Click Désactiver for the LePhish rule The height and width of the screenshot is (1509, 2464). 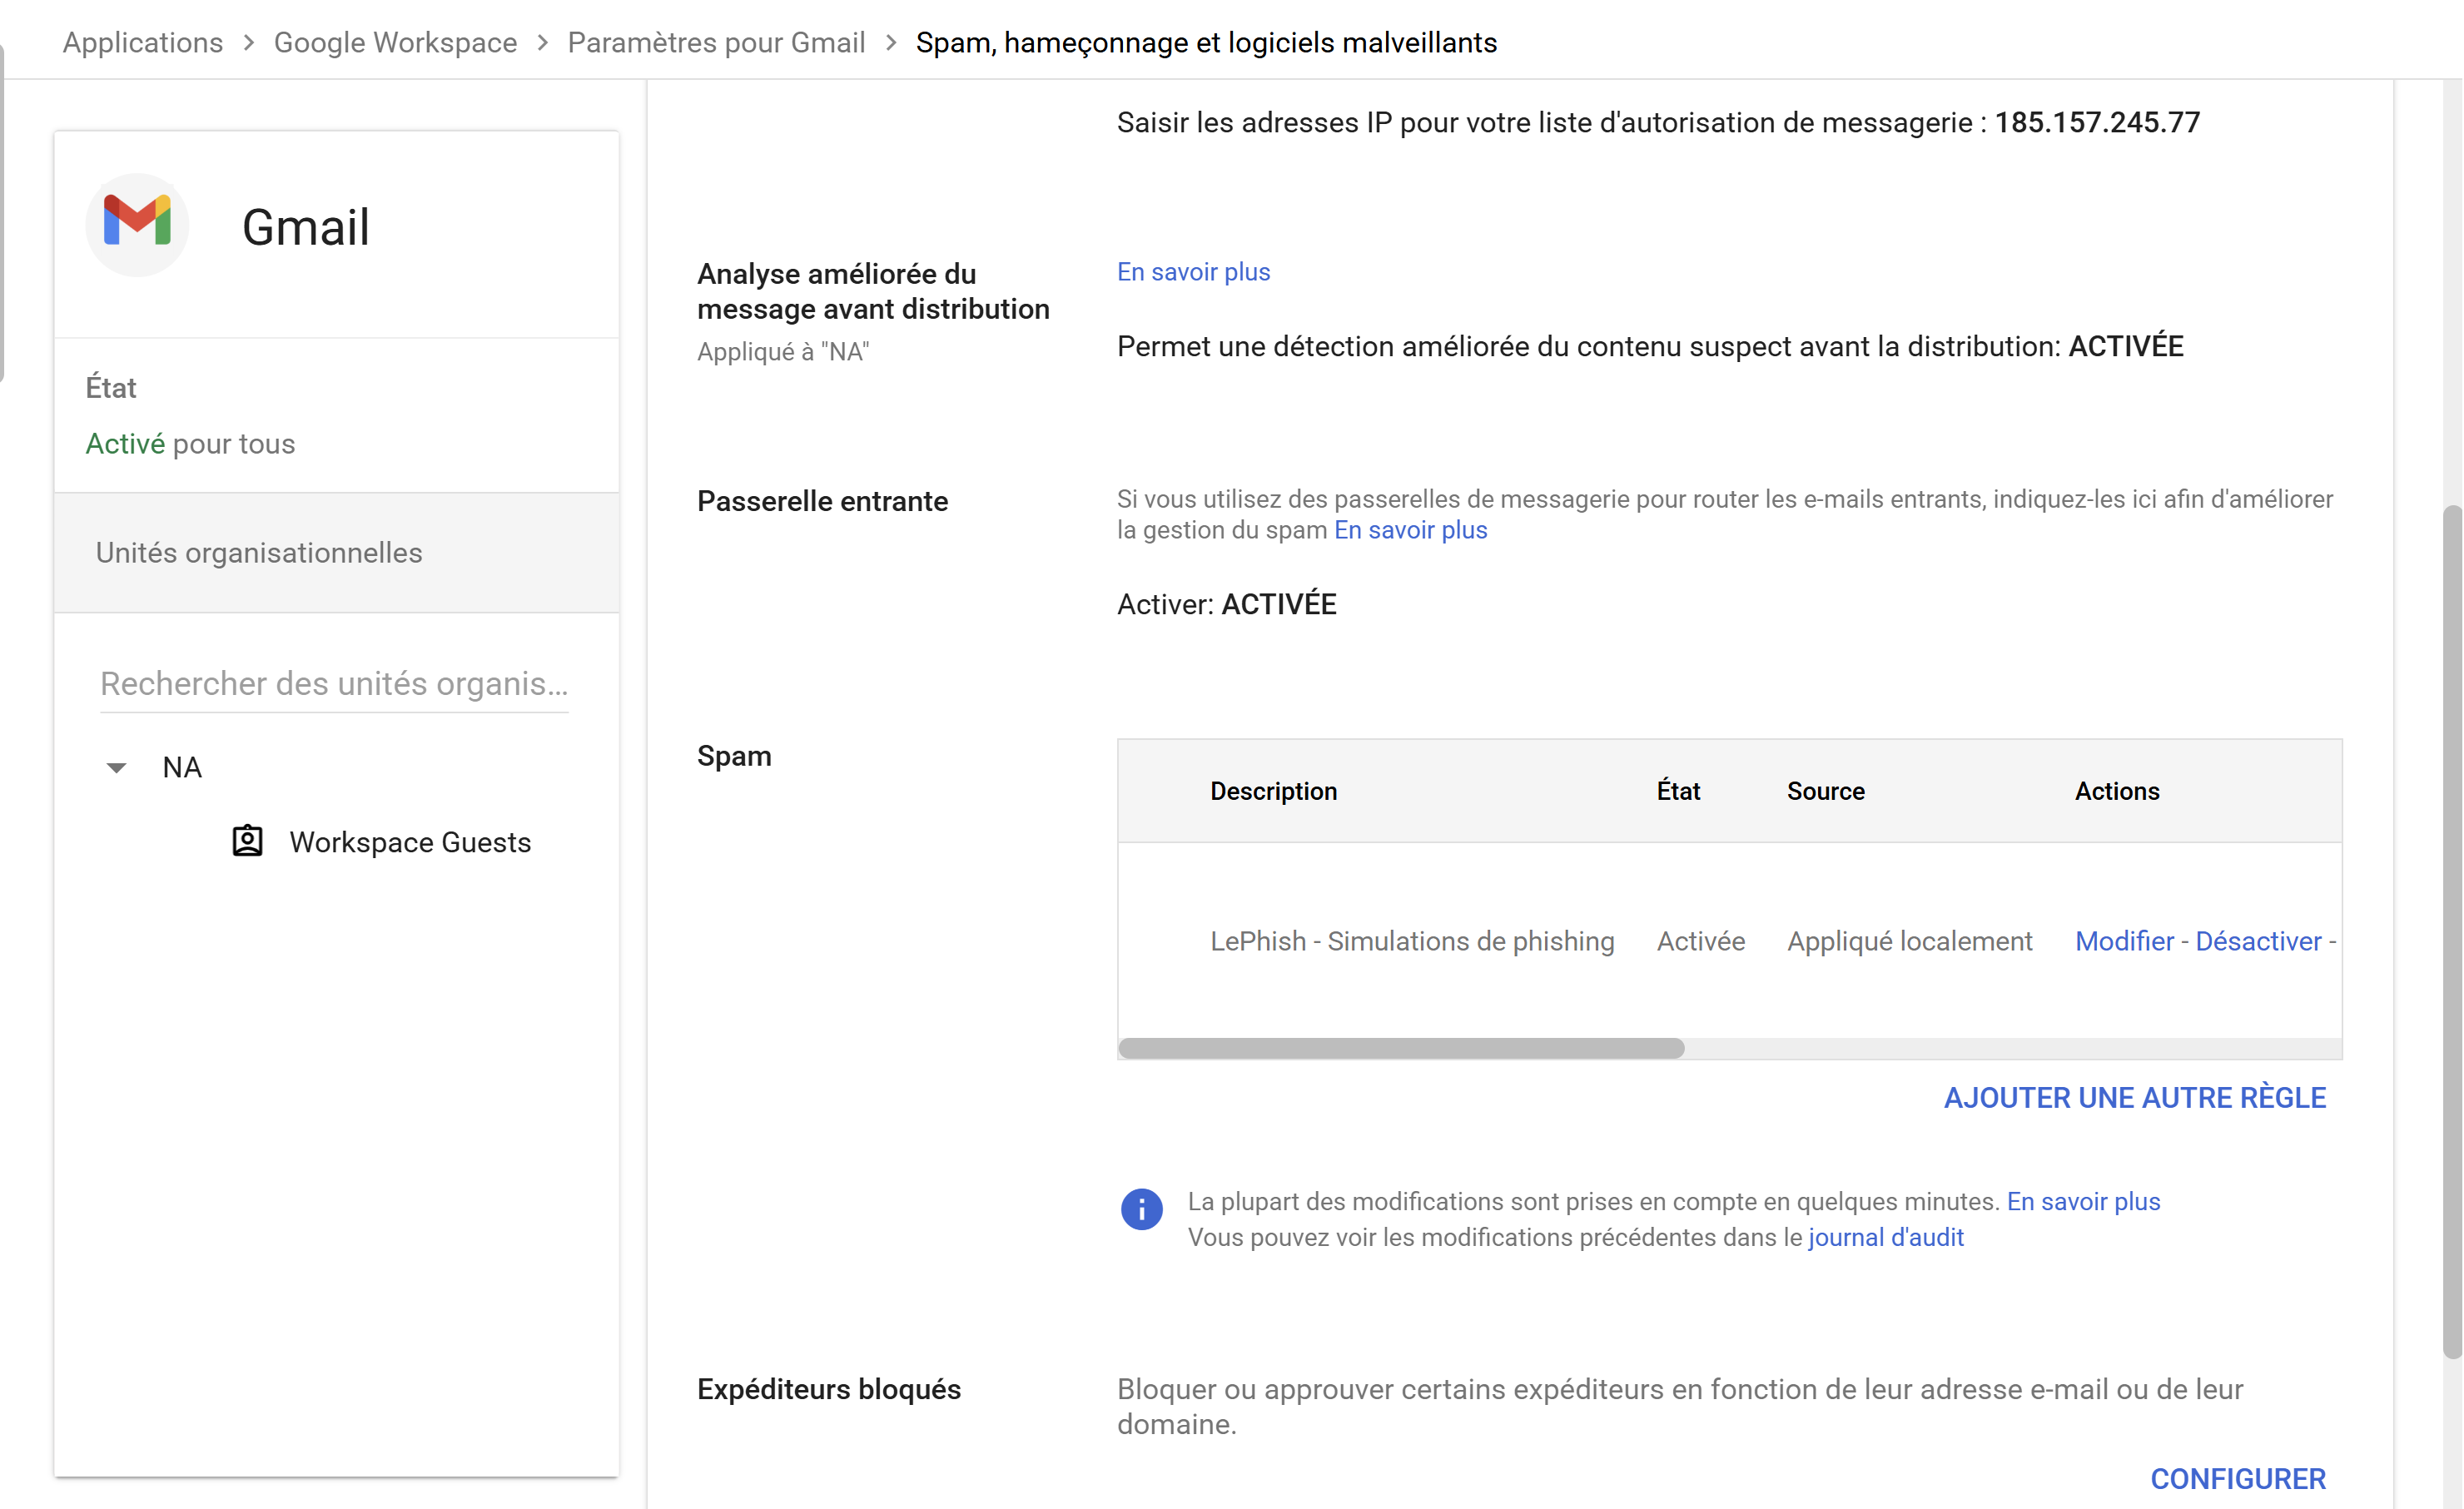[2258, 941]
